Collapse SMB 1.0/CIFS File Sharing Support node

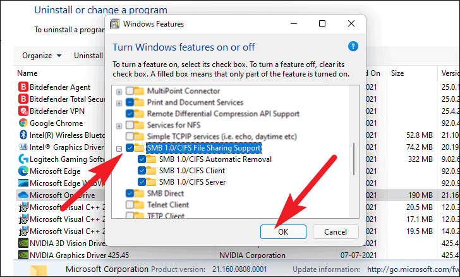pos(119,149)
